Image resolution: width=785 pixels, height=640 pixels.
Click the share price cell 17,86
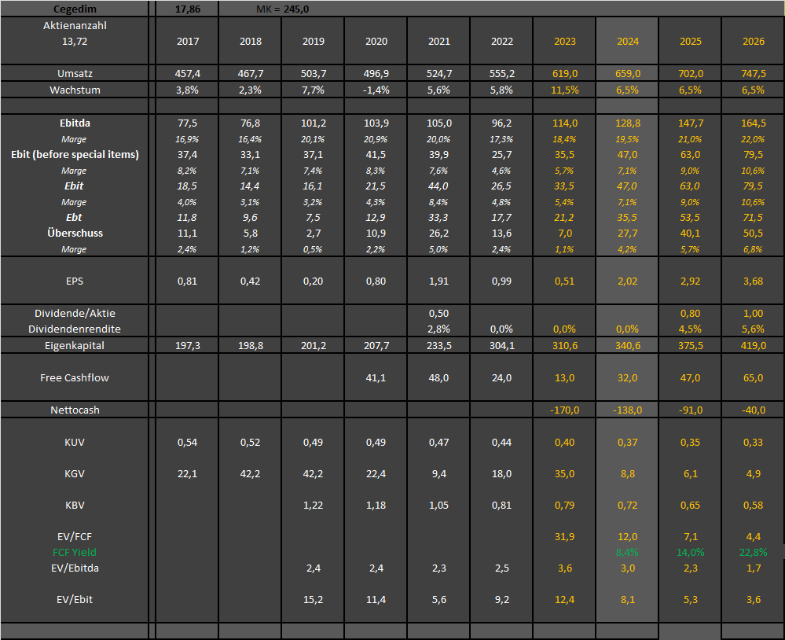click(x=187, y=8)
